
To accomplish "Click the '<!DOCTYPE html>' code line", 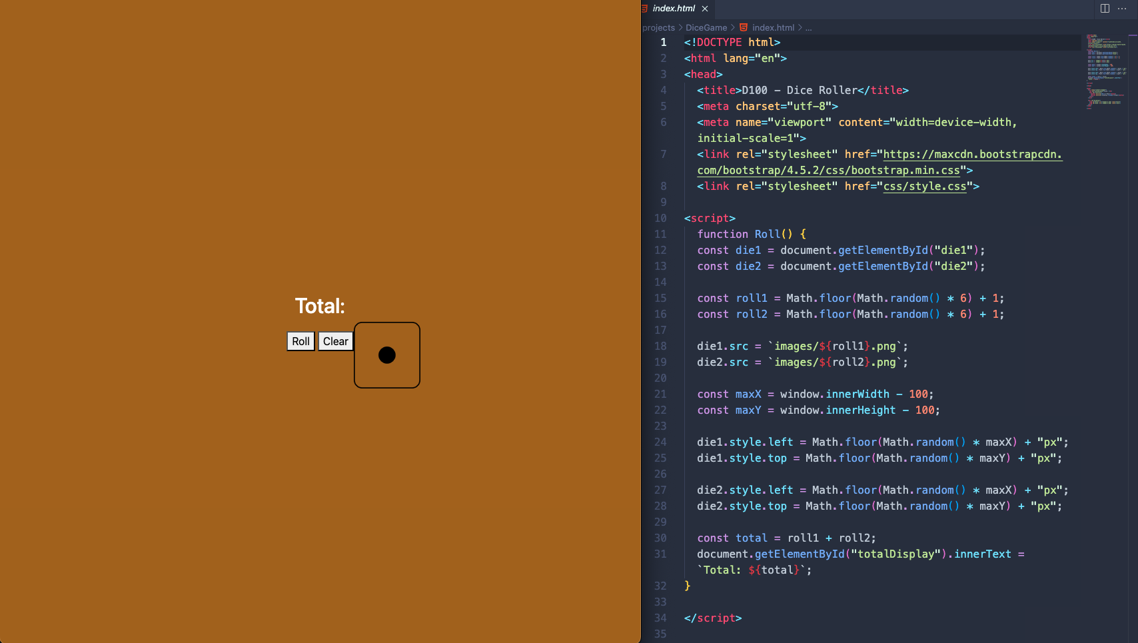I will click(x=732, y=42).
